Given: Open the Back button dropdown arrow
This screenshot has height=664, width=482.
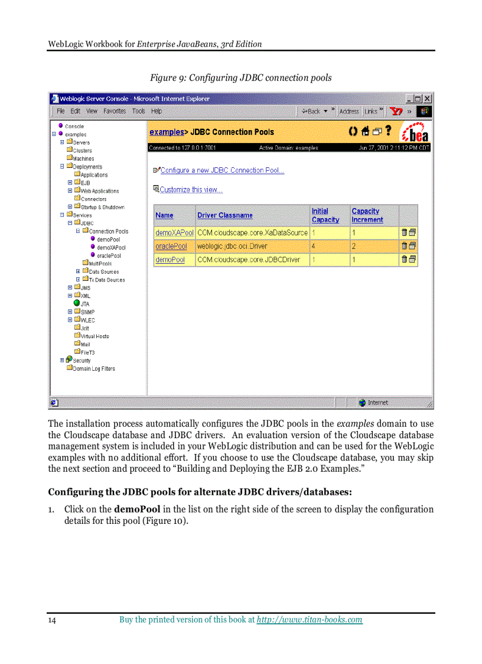Looking at the screenshot, I should pos(324,111).
